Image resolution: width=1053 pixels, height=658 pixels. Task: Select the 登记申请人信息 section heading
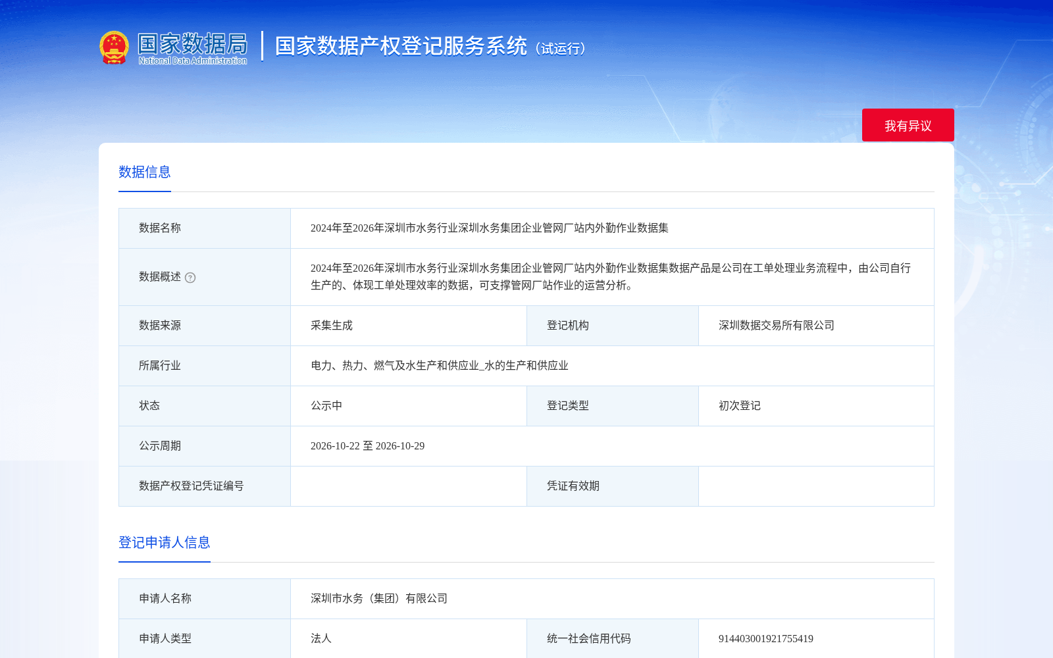coord(165,543)
